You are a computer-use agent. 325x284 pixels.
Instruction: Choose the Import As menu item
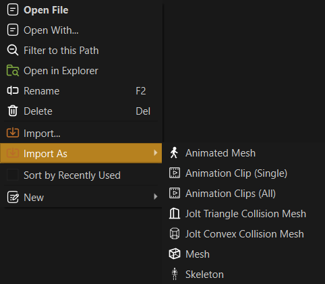(81, 153)
